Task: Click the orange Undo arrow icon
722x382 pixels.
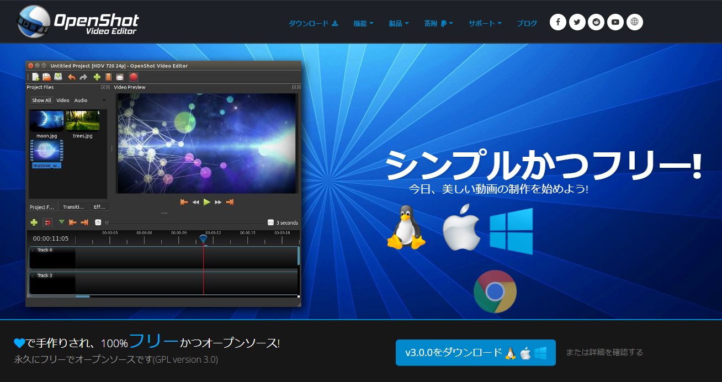Action: (x=72, y=77)
